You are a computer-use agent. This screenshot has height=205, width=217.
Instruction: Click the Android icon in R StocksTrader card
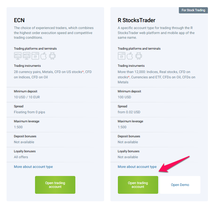pos(139,56)
